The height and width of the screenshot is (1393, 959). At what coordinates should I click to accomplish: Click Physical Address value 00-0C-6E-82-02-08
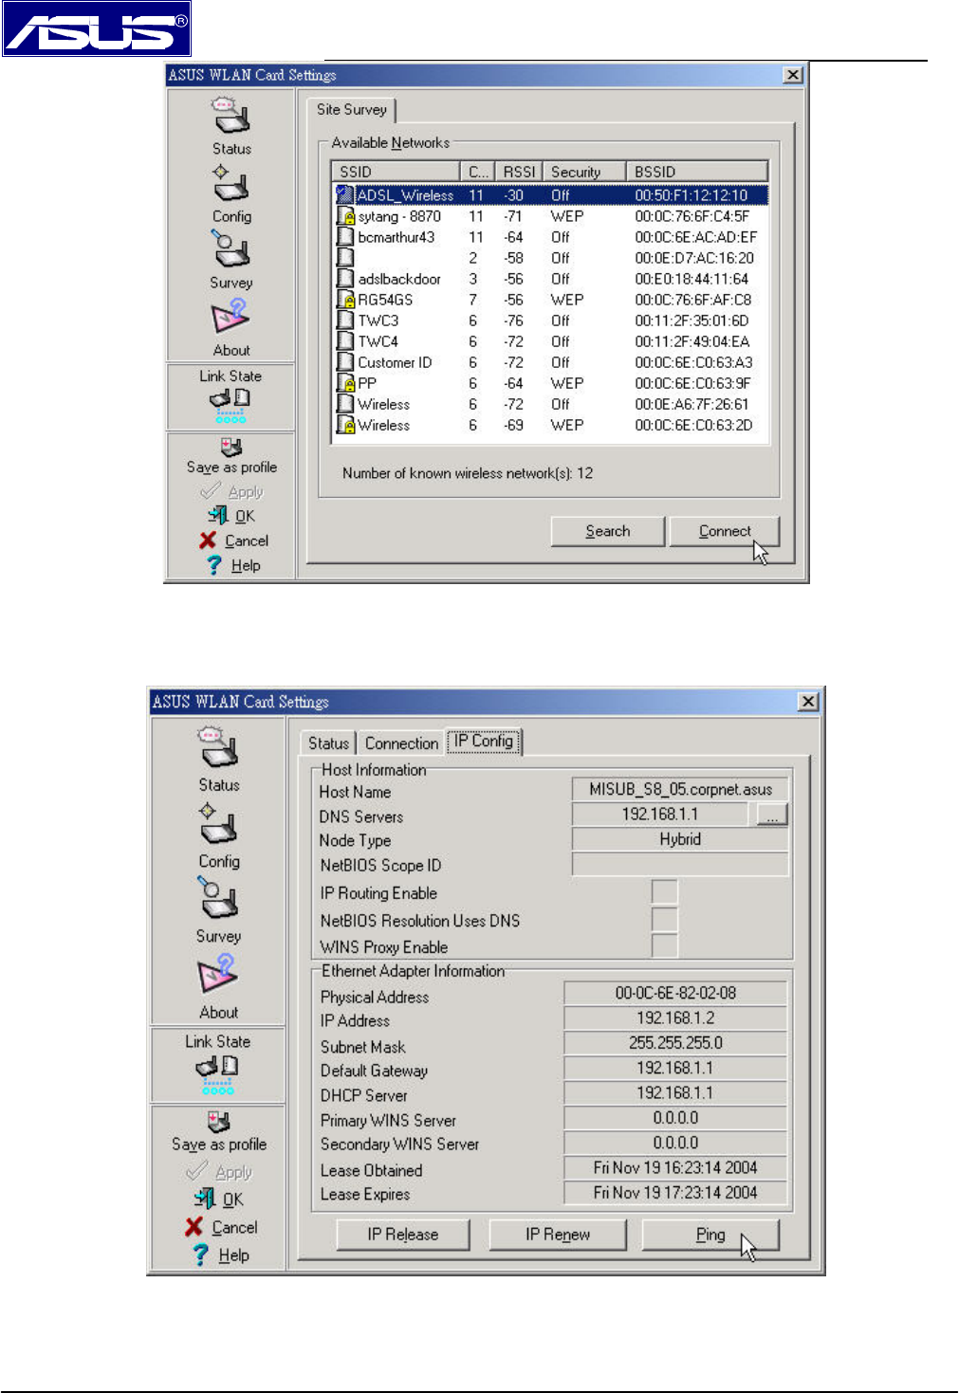pos(675,993)
